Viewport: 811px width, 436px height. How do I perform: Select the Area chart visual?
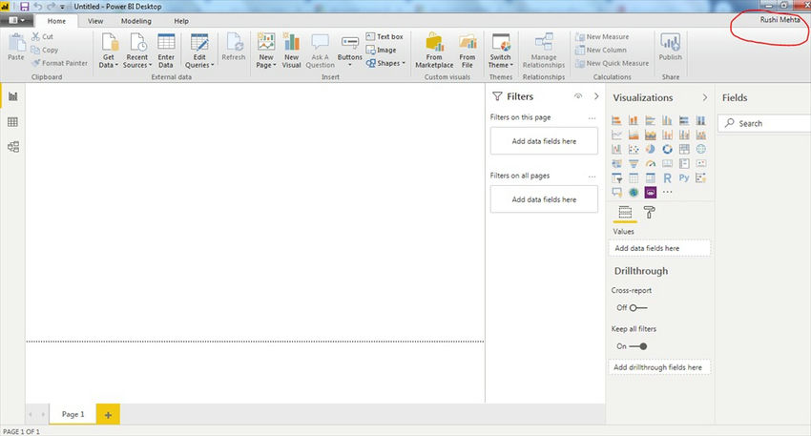(634, 135)
